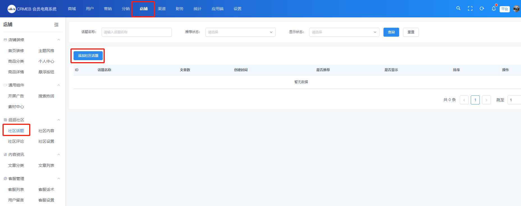This screenshot has height=206, width=521.
Task: Click the CRMEB logo
Action: pyautogui.click(x=12, y=9)
